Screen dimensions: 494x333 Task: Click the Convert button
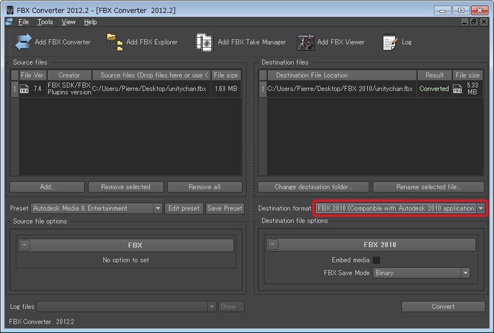[443, 307]
